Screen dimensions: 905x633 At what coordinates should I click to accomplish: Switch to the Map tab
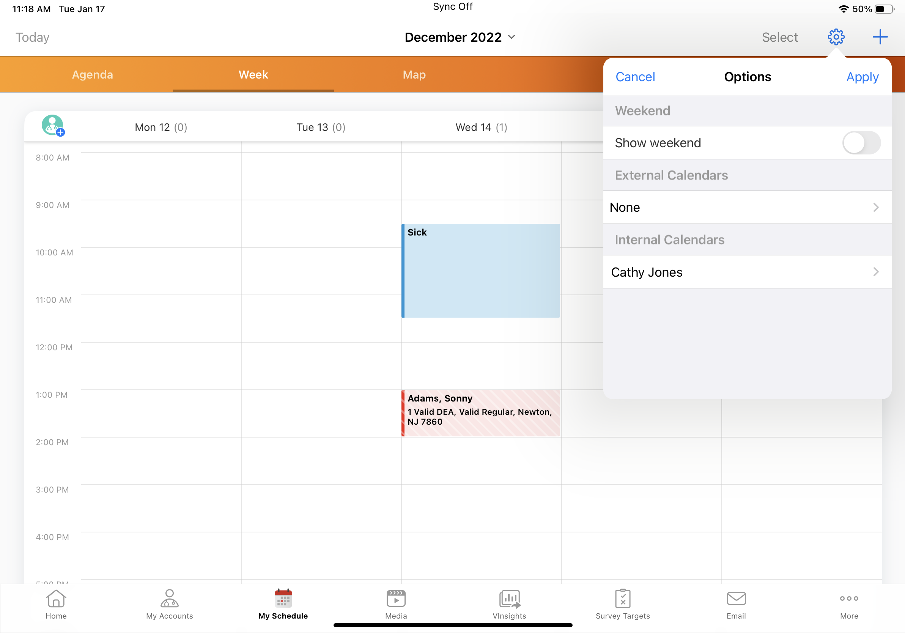[x=414, y=74]
